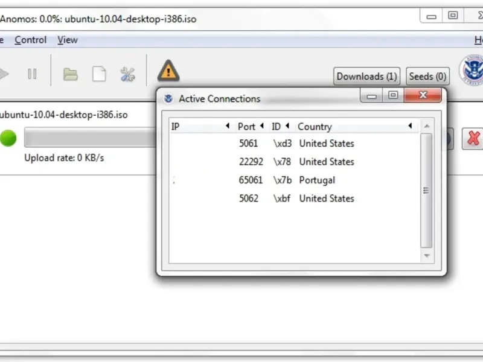Image resolution: width=483 pixels, height=362 pixels.
Task: Click the pause torrent toolbar icon
Action: pyautogui.click(x=32, y=74)
